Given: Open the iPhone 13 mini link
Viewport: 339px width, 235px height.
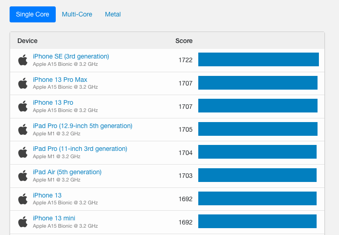Looking at the screenshot, I should point(54,218).
